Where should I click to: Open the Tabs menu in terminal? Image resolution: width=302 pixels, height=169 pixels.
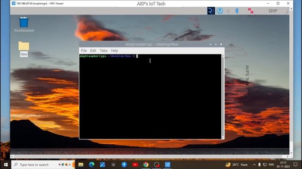103,51
